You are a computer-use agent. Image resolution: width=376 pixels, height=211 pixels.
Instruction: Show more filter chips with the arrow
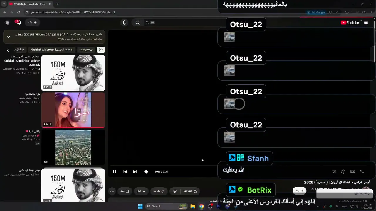point(8,50)
